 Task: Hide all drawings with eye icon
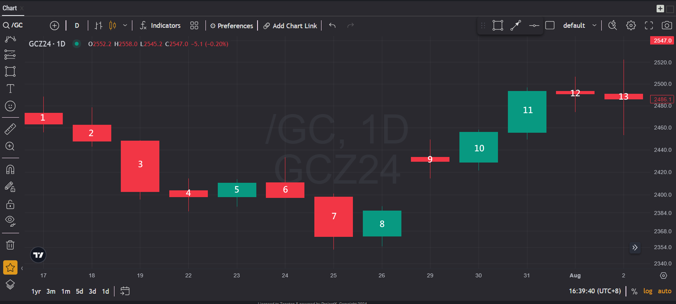click(10, 221)
